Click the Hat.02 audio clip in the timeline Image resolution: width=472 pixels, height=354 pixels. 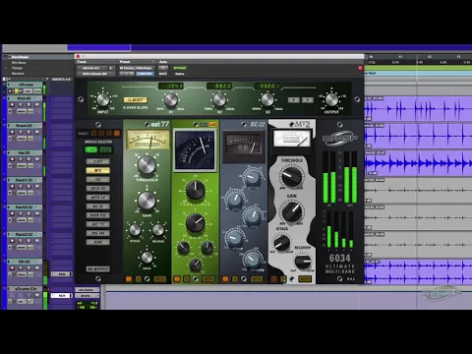(418, 162)
